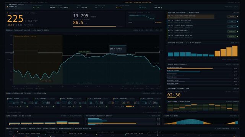
Task: Click Resolved badge on Lubrication Cycle Due
Action: tap(232, 37)
